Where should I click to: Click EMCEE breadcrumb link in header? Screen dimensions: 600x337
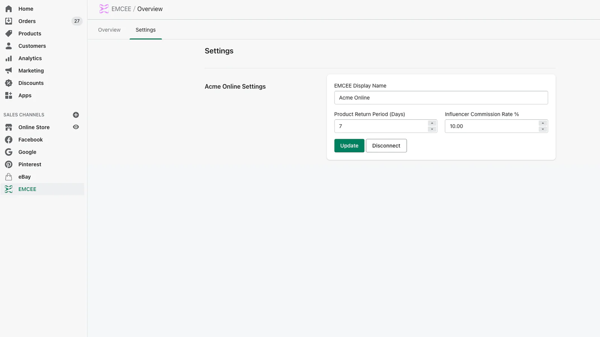121,9
